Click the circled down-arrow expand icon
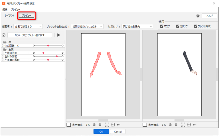The image size is (219, 136). pos(4,35)
